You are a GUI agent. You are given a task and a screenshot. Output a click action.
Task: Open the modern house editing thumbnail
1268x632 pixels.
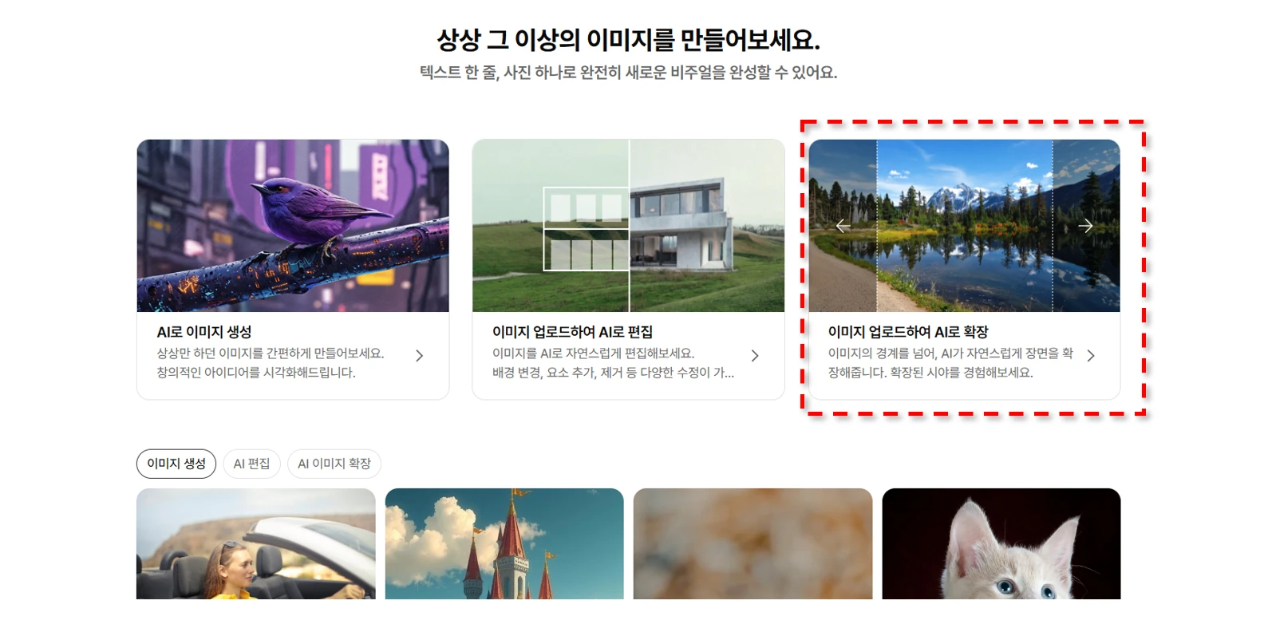click(x=628, y=226)
